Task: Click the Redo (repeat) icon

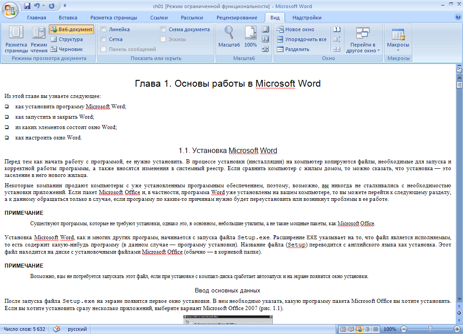Action: 52,6
